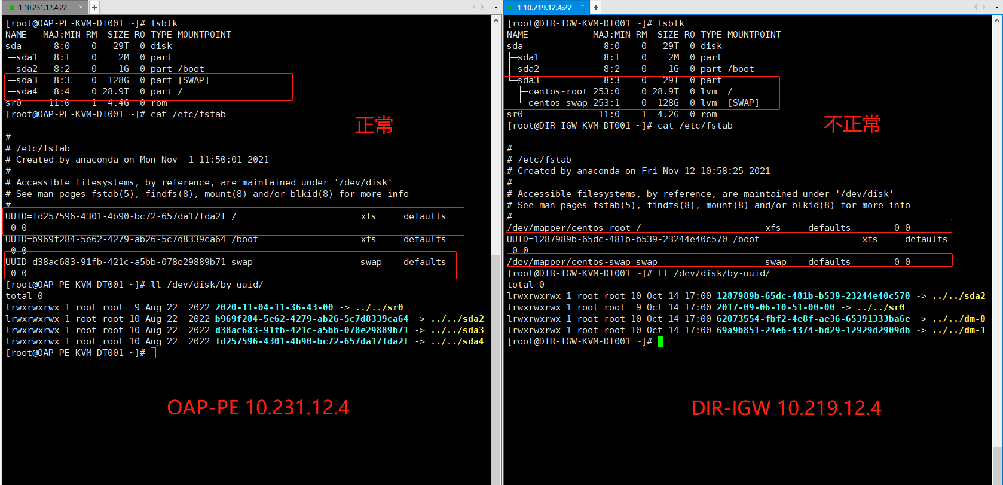The width and height of the screenshot is (1003, 485).
Task: Click left terminal scrollbar up arrow
Action: click(496, 20)
